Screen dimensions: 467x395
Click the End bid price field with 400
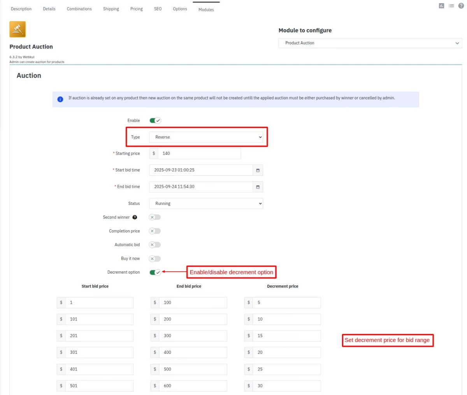coord(193,353)
